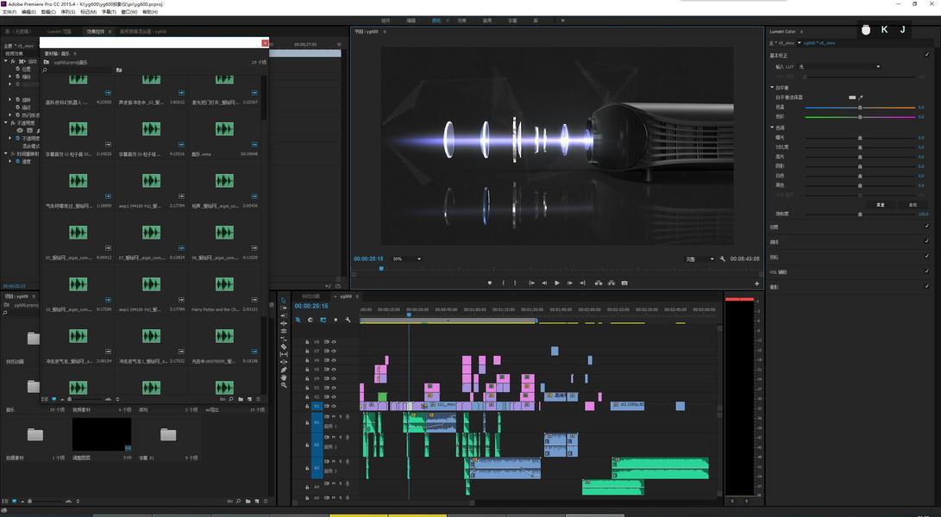Toggle timeline Snap magnet icon

pyautogui.click(x=311, y=320)
